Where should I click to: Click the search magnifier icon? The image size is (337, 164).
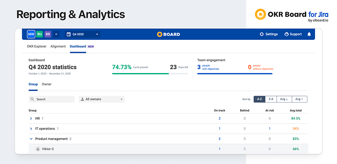32,99
